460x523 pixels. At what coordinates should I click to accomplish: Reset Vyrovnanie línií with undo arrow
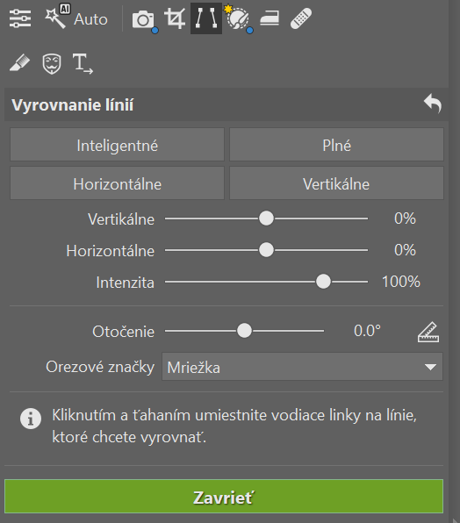click(x=433, y=104)
